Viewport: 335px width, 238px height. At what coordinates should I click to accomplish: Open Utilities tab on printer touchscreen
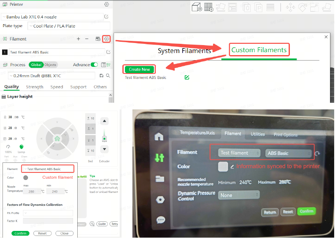pos(257,134)
